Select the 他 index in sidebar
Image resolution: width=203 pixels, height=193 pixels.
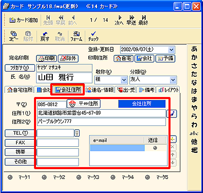click(x=194, y=142)
